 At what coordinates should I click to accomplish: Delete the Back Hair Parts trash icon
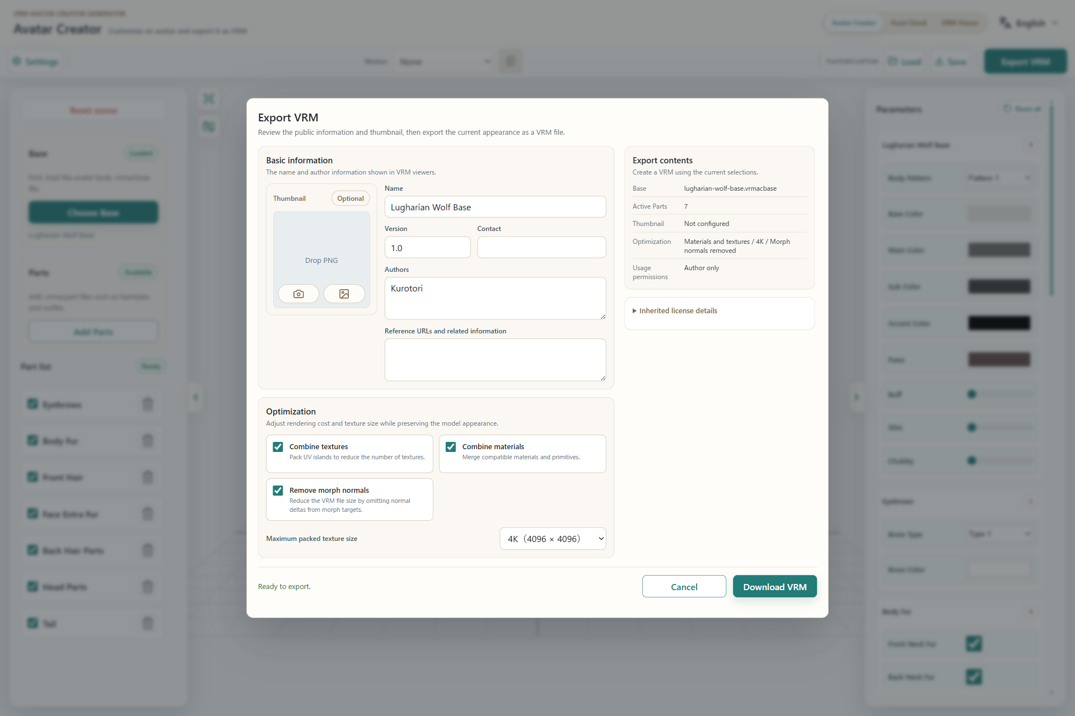(148, 550)
